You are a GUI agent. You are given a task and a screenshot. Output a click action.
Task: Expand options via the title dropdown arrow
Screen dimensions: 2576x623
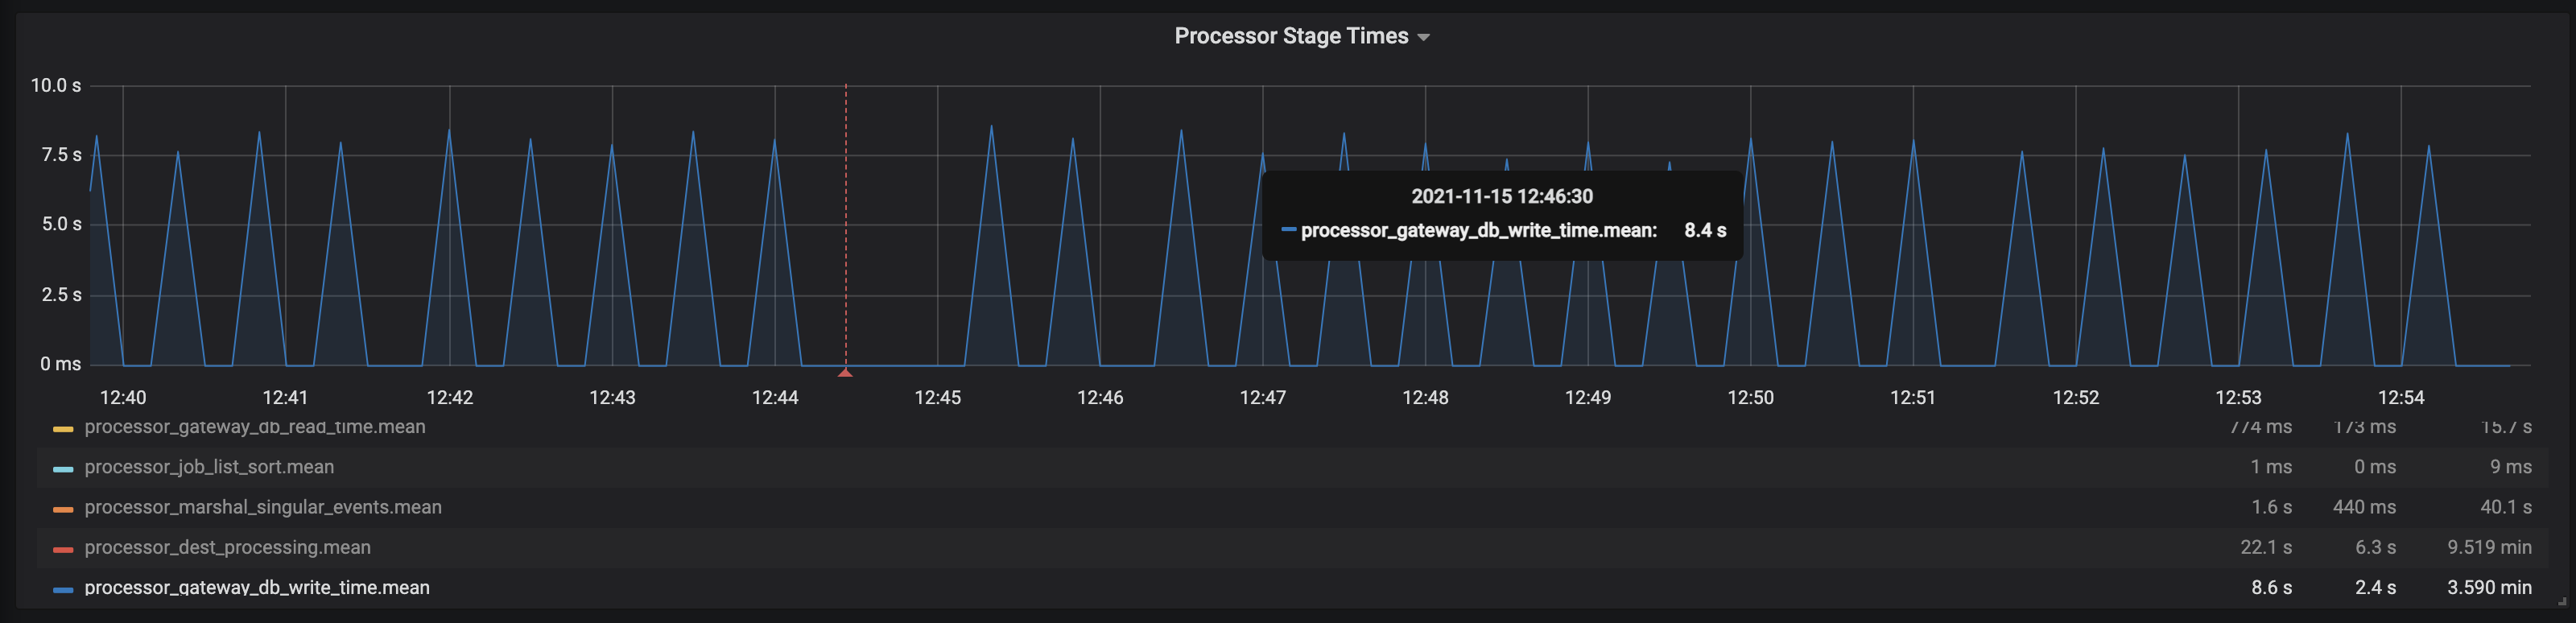coord(1428,36)
